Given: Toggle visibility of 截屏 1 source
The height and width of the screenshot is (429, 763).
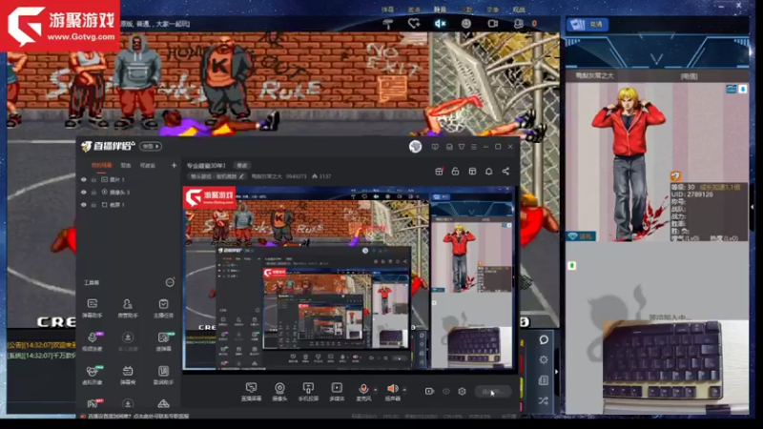Looking at the screenshot, I should coord(83,205).
